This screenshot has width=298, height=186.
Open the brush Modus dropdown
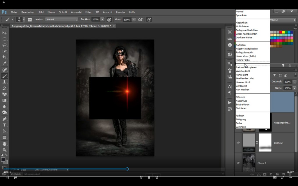61,19
